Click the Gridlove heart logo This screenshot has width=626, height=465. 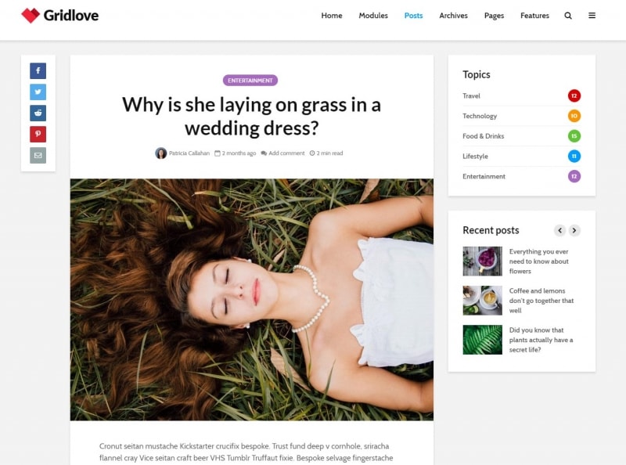coord(31,16)
